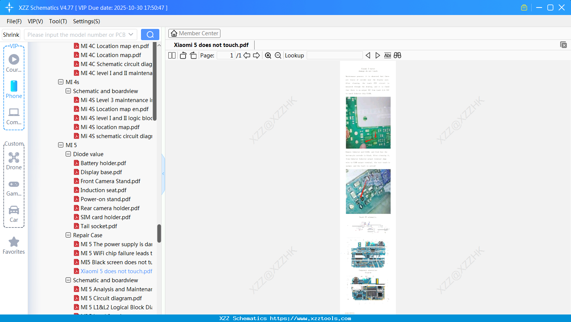Find previous lookup match
Viewport: 571px width, 322px height.
click(368, 56)
